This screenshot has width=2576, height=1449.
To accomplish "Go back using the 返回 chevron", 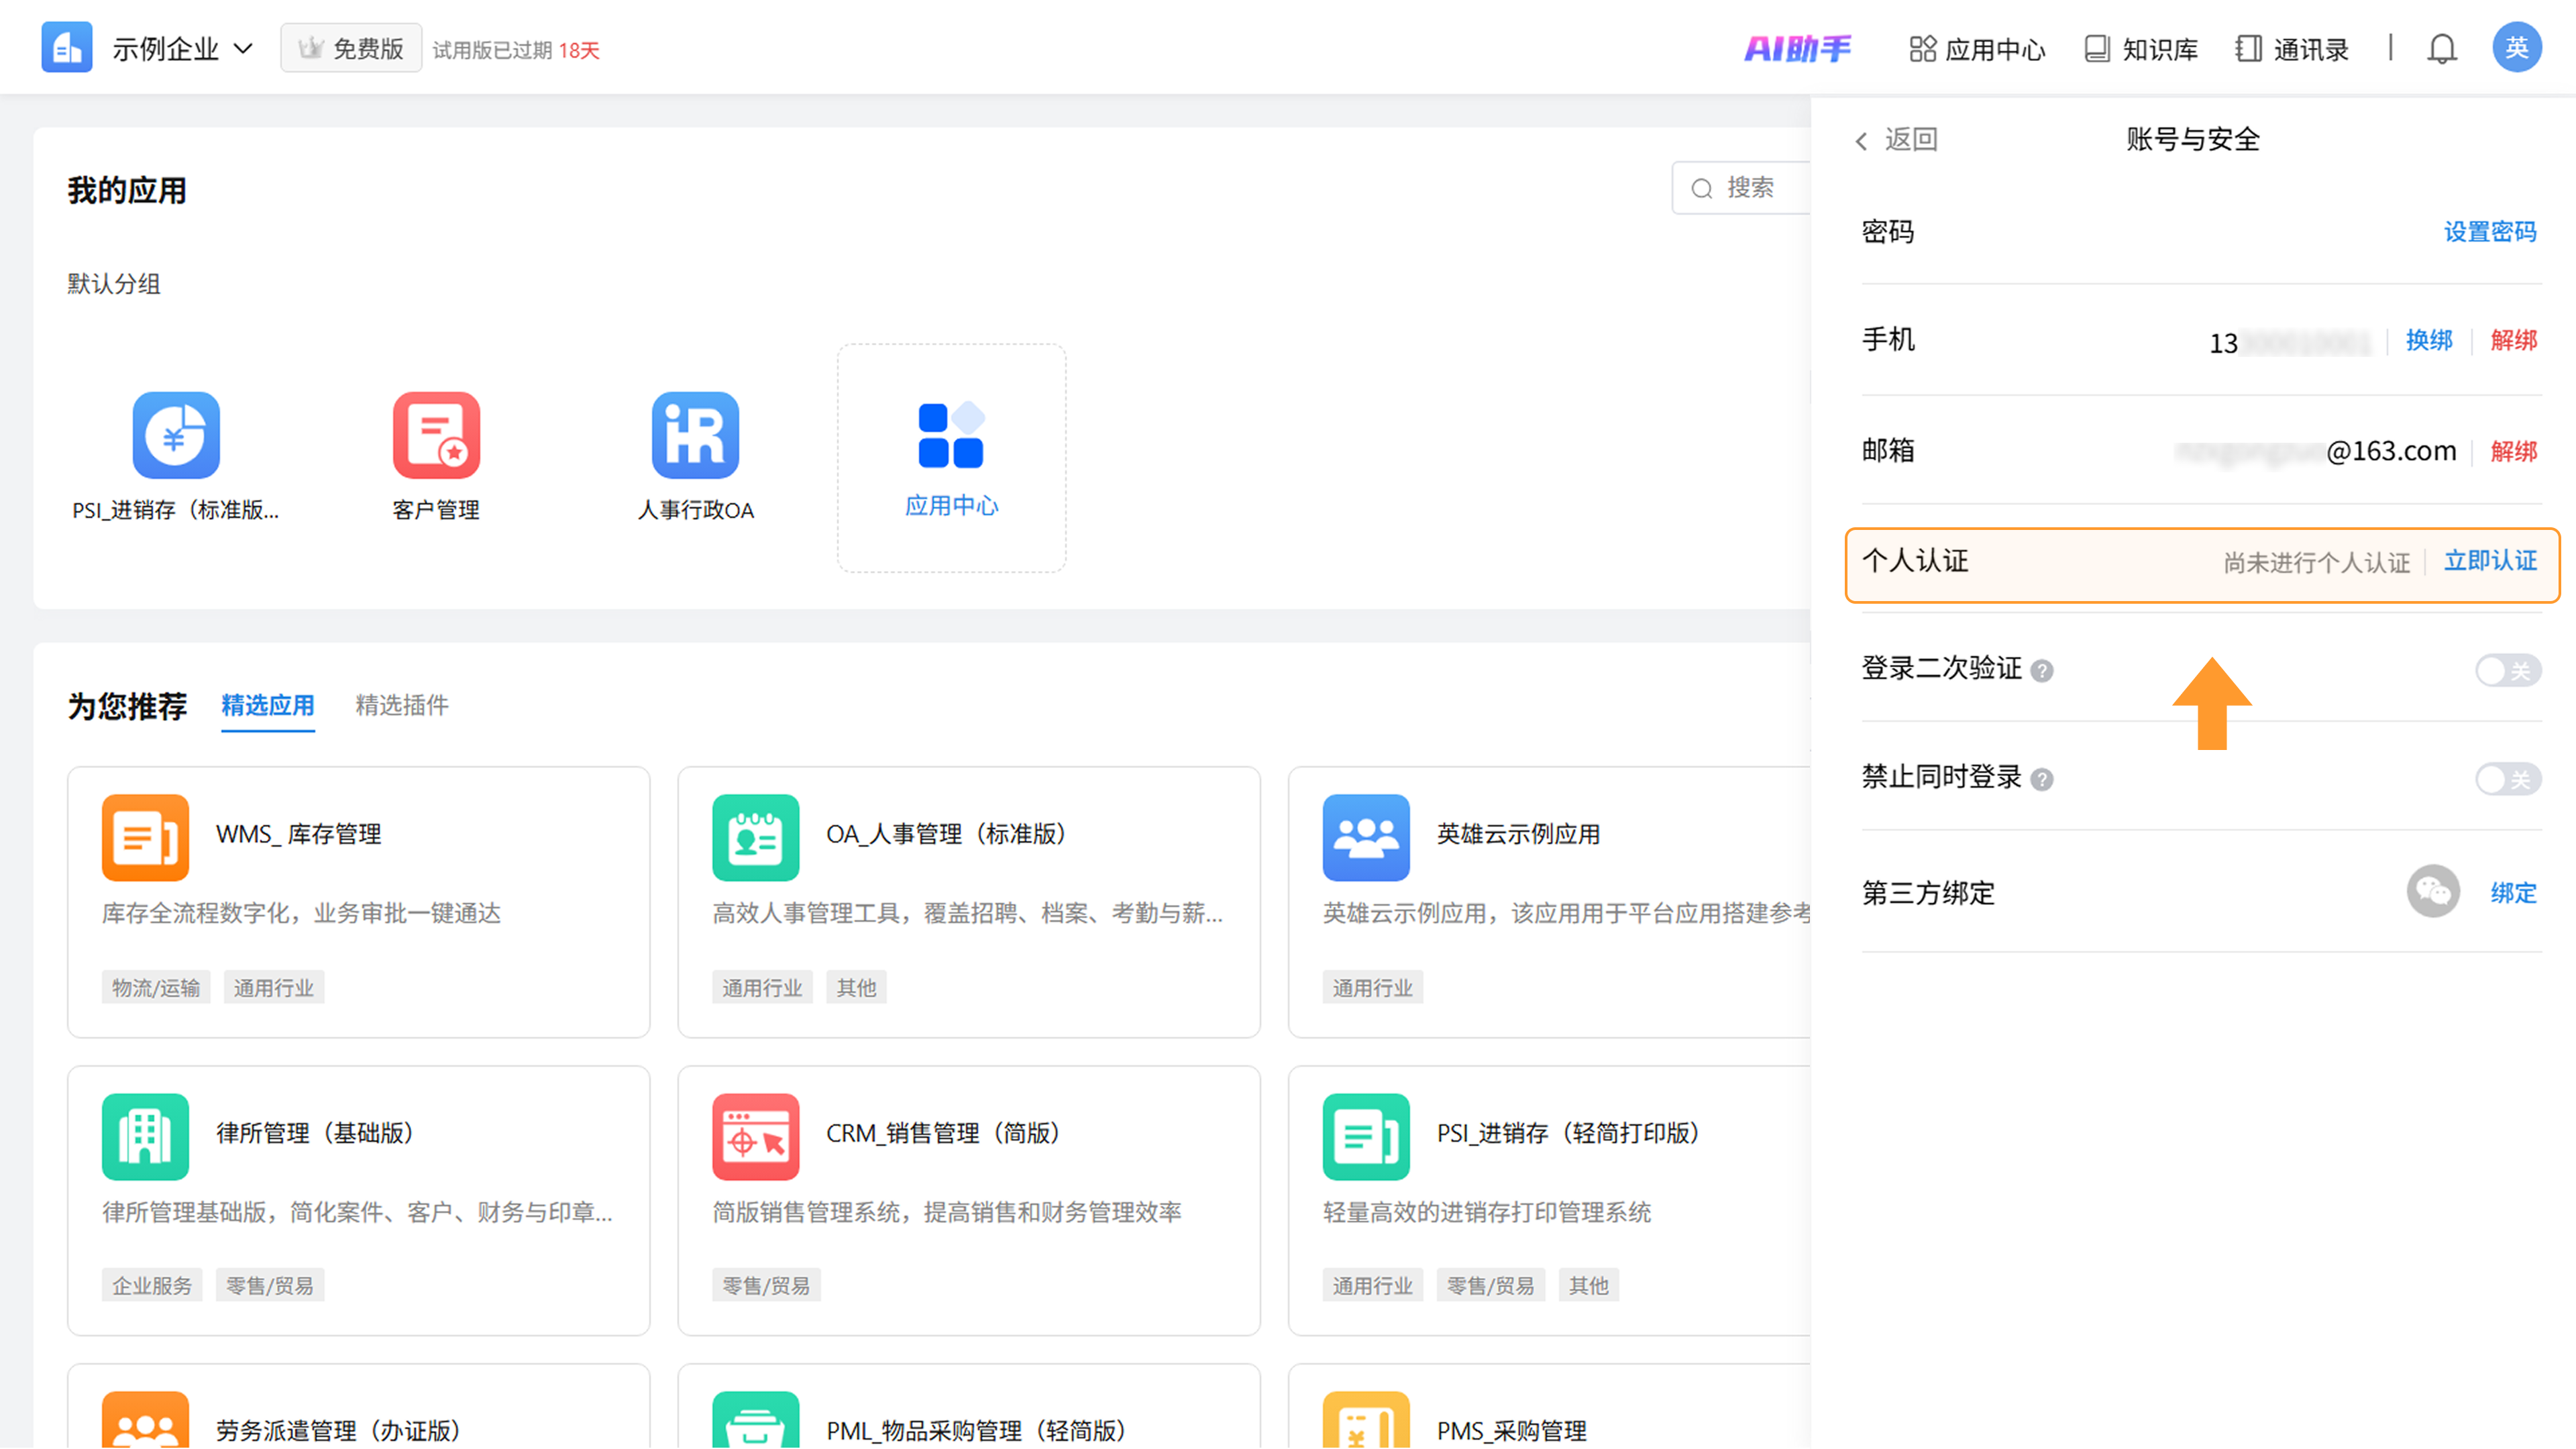I will [1861, 141].
